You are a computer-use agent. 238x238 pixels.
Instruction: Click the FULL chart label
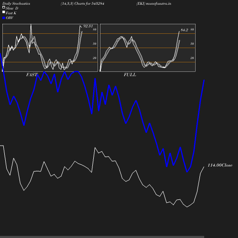tap(130, 75)
